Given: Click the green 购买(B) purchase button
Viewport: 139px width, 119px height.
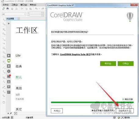Looking at the screenshot, I should pos(108,64).
